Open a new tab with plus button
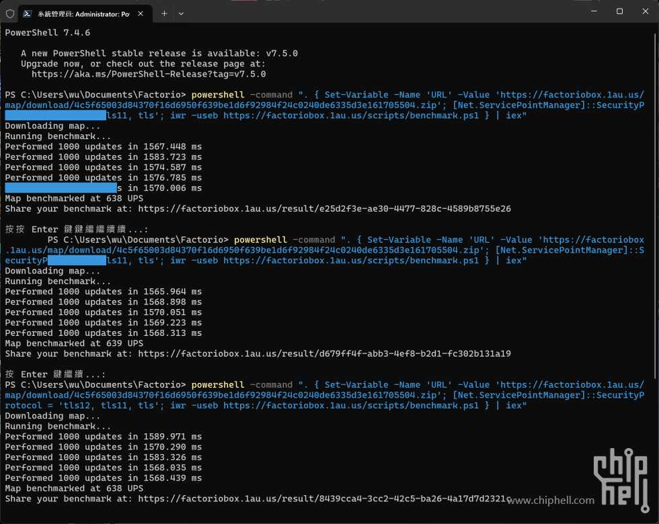This screenshot has width=659, height=524. pos(164,14)
